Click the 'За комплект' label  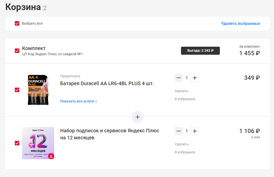pyautogui.click(x=249, y=46)
